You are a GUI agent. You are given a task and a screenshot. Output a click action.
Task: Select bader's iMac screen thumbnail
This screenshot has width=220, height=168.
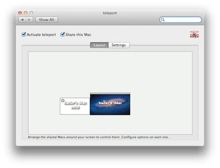pyautogui.click(x=110, y=104)
